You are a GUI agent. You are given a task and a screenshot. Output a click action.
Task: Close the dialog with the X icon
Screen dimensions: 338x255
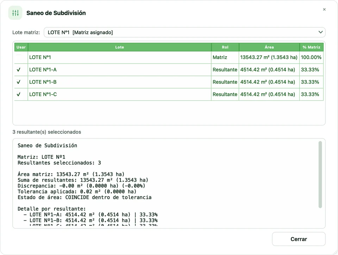(324, 9)
